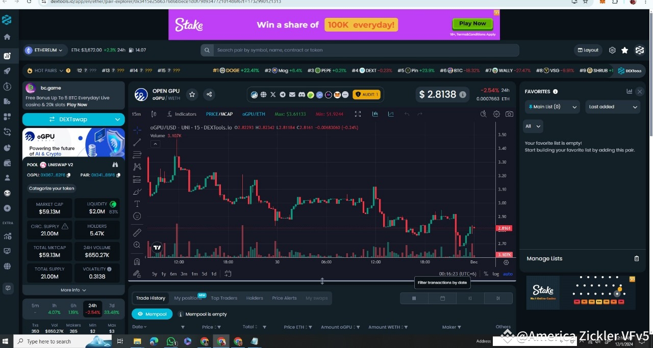Select the 7d stats period

coord(111,309)
